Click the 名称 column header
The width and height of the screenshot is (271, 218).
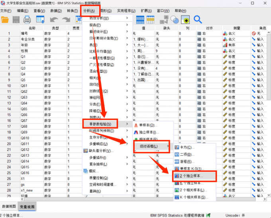coord(32,28)
